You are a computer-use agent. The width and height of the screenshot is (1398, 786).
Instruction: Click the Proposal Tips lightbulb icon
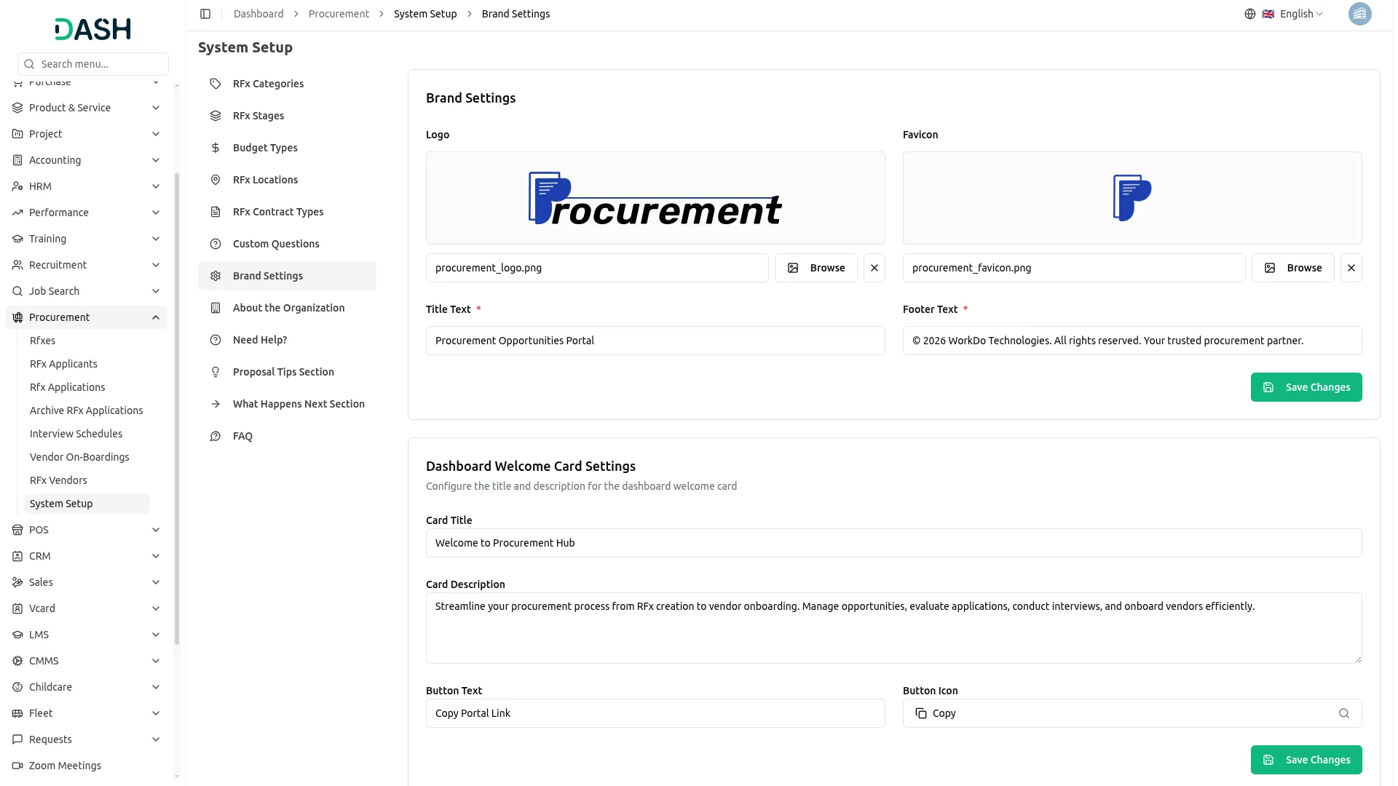coord(215,371)
